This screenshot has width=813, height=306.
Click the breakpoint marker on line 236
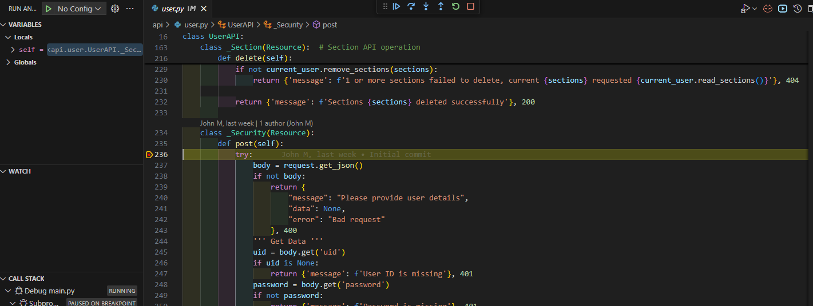pos(149,154)
